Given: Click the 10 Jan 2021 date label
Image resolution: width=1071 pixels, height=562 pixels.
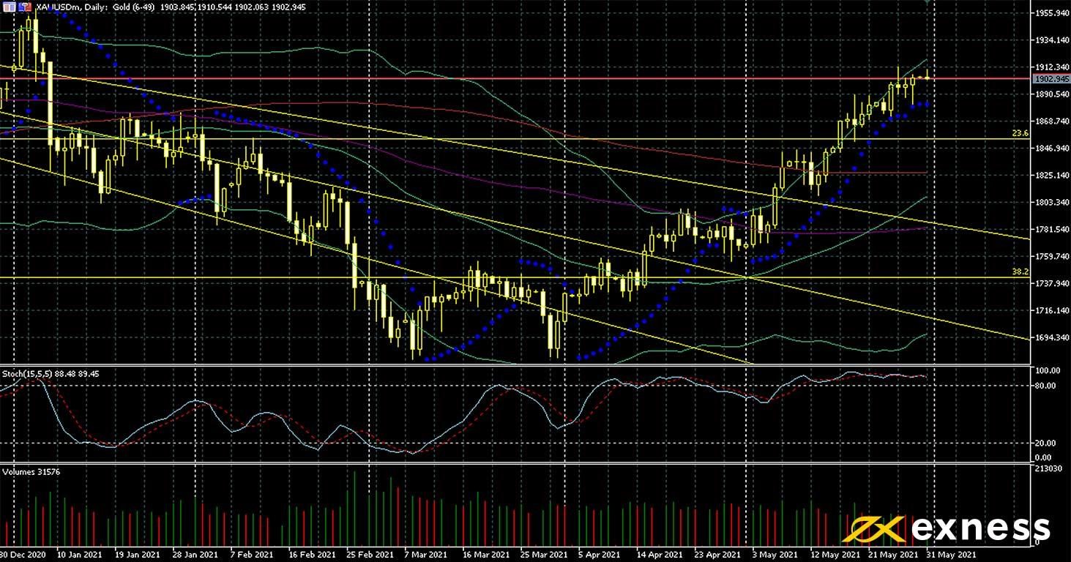Looking at the screenshot, I should click(78, 555).
